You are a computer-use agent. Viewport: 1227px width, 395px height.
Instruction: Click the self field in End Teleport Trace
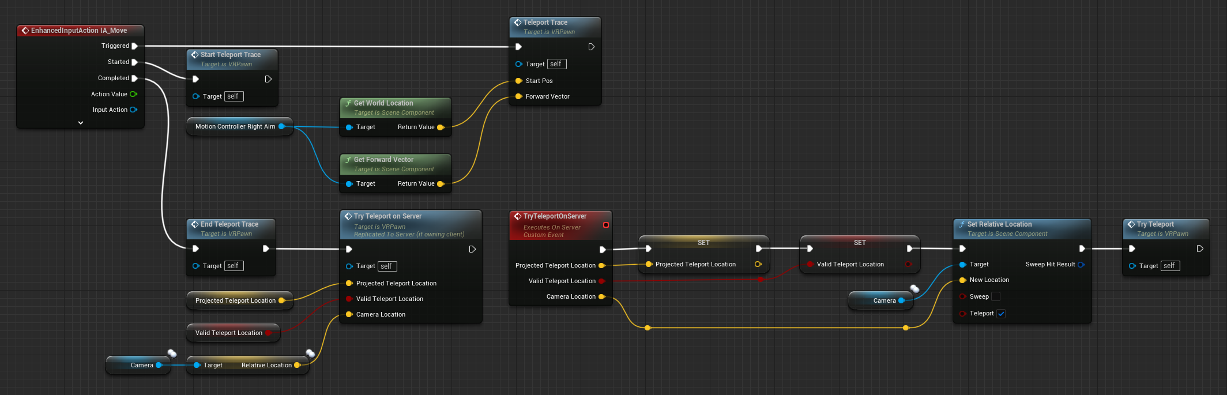coord(234,266)
